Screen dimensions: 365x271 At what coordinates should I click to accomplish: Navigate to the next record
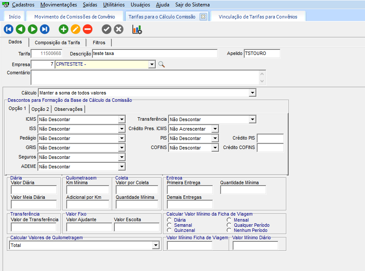[x=32, y=29]
